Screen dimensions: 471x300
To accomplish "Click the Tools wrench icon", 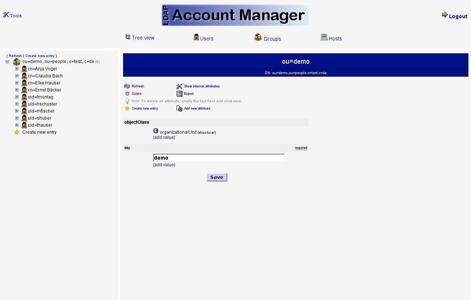I will point(6,15).
